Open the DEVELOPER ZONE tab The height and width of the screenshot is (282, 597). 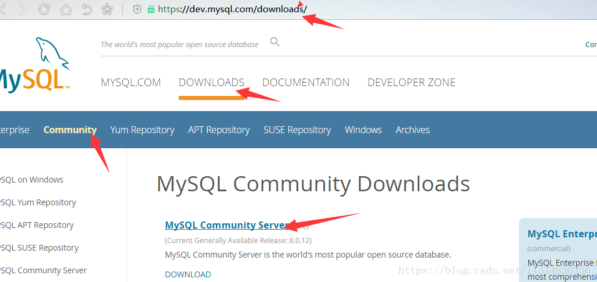412,83
